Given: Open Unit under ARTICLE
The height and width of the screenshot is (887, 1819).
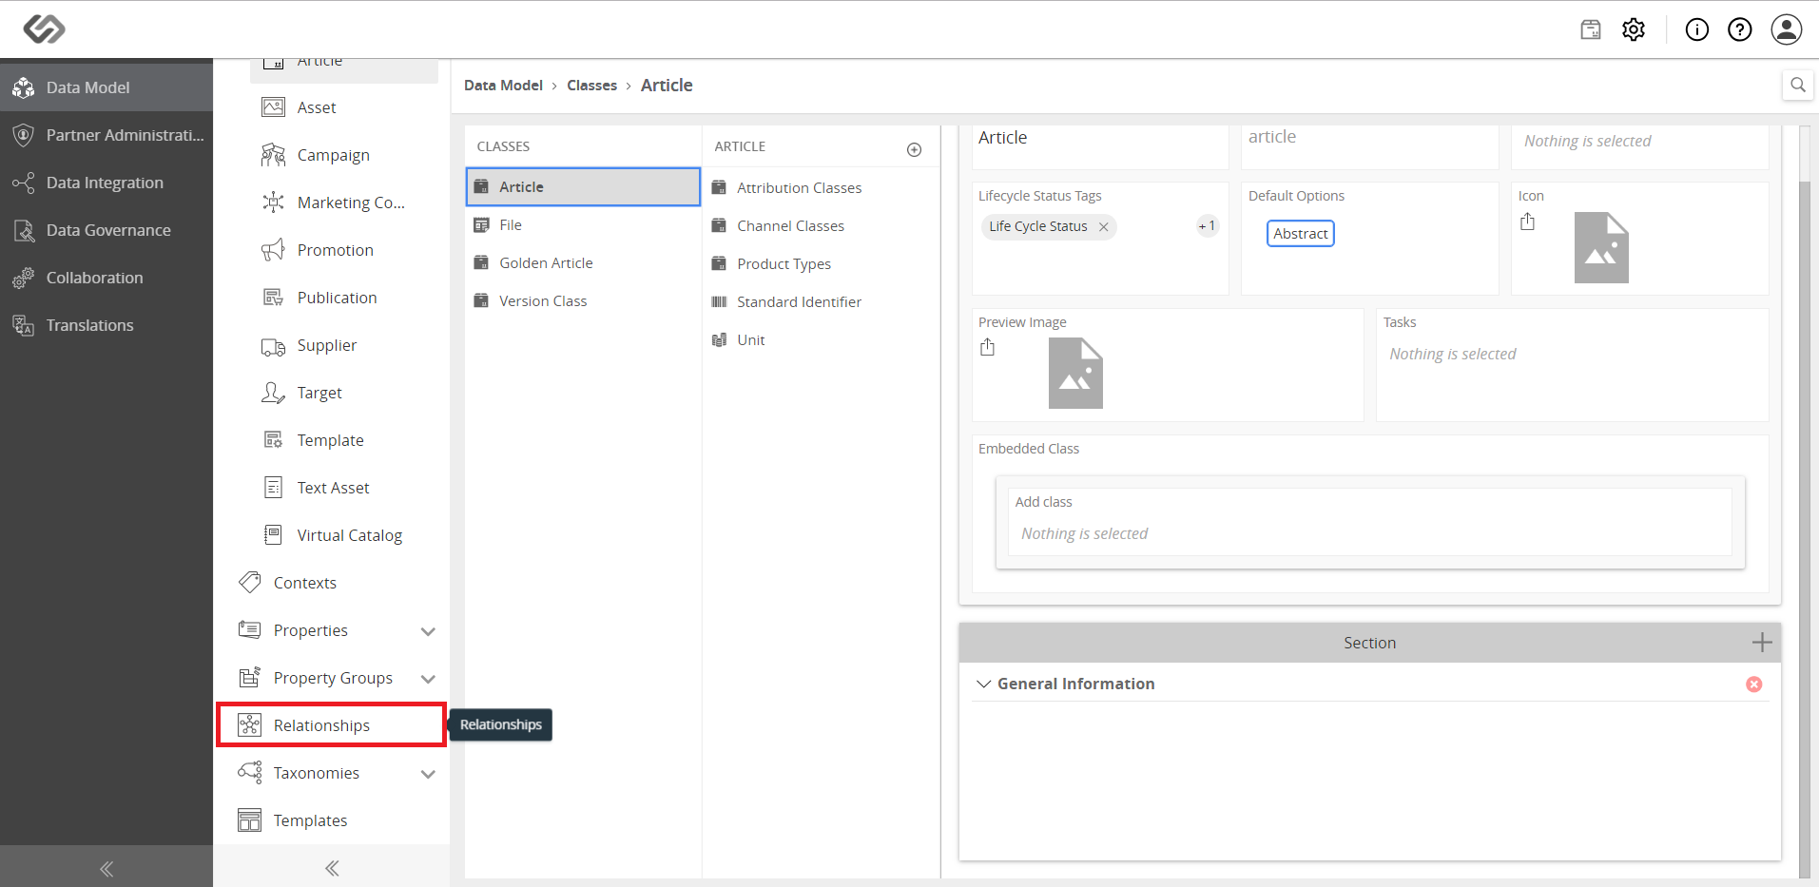Looking at the screenshot, I should coord(821,340).
